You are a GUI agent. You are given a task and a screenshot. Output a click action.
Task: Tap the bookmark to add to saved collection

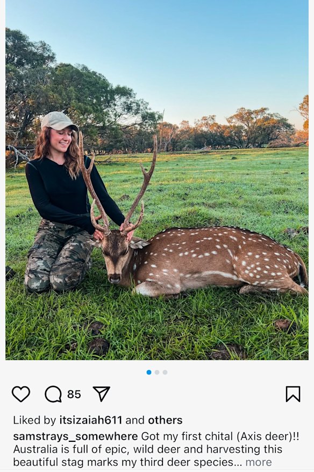[293, 394]
